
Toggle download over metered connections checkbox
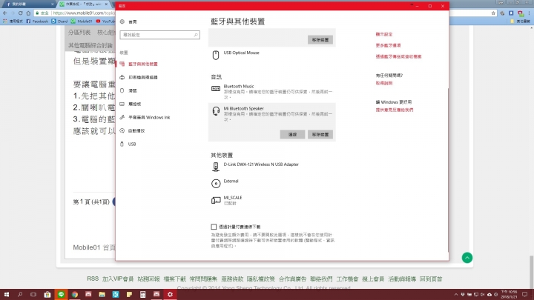click(214, 227)
